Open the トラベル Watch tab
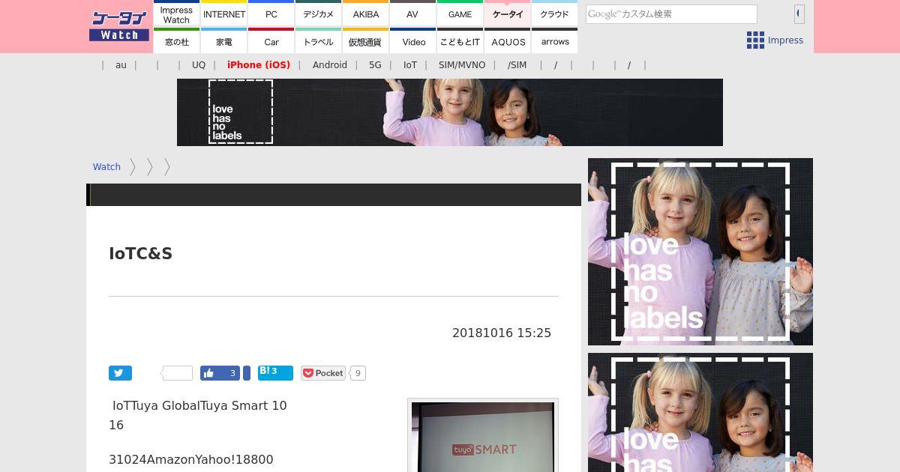The width and height of the screenshot is (900, 472). point(319,41)
